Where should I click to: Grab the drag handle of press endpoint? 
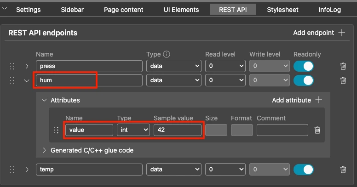[x=12, y=66]
